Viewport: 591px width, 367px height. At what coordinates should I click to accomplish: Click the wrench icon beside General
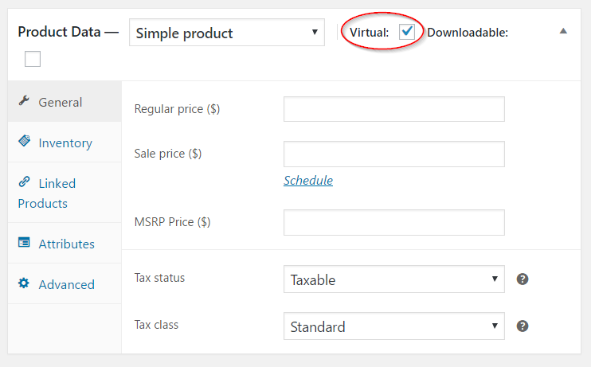click(x=24, y=100)
